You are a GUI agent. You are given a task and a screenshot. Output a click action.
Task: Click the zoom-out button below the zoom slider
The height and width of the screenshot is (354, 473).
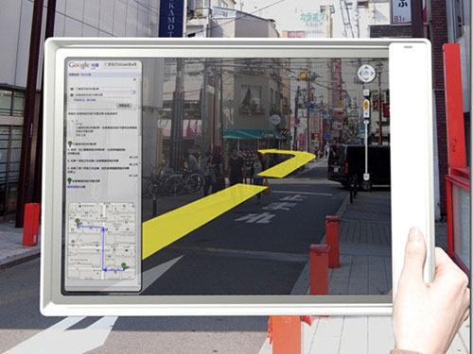click(x=366, y=177)
